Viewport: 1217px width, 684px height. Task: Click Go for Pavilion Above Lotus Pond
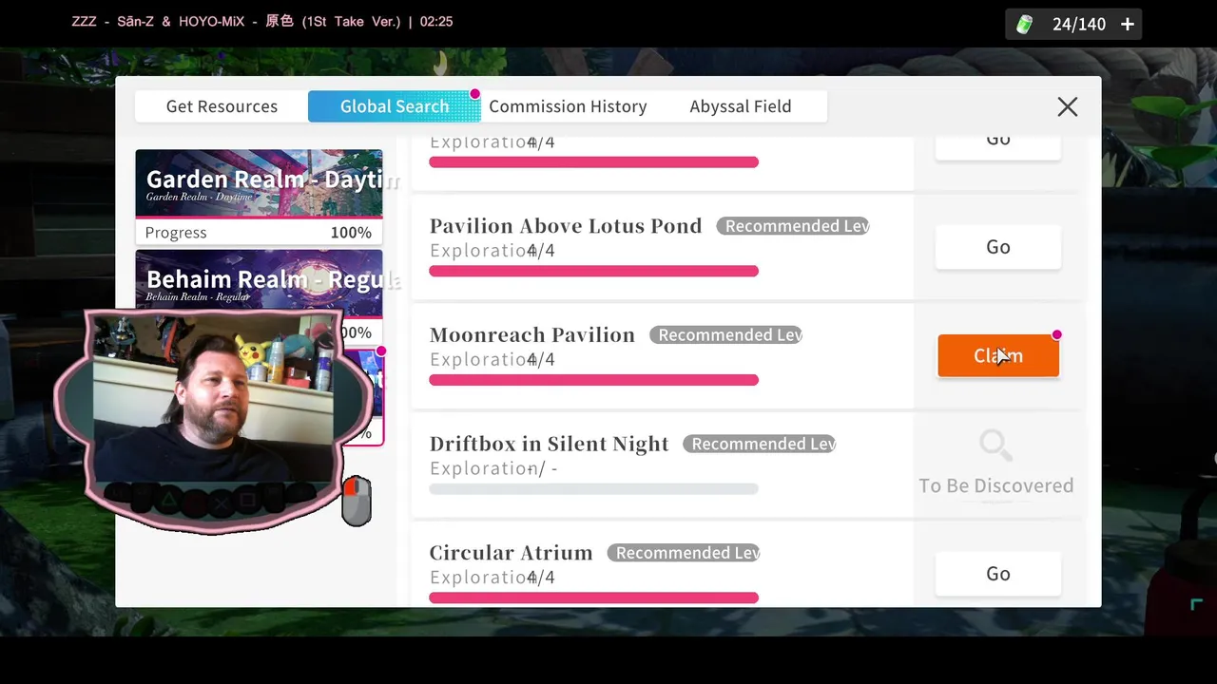point(998,247)
